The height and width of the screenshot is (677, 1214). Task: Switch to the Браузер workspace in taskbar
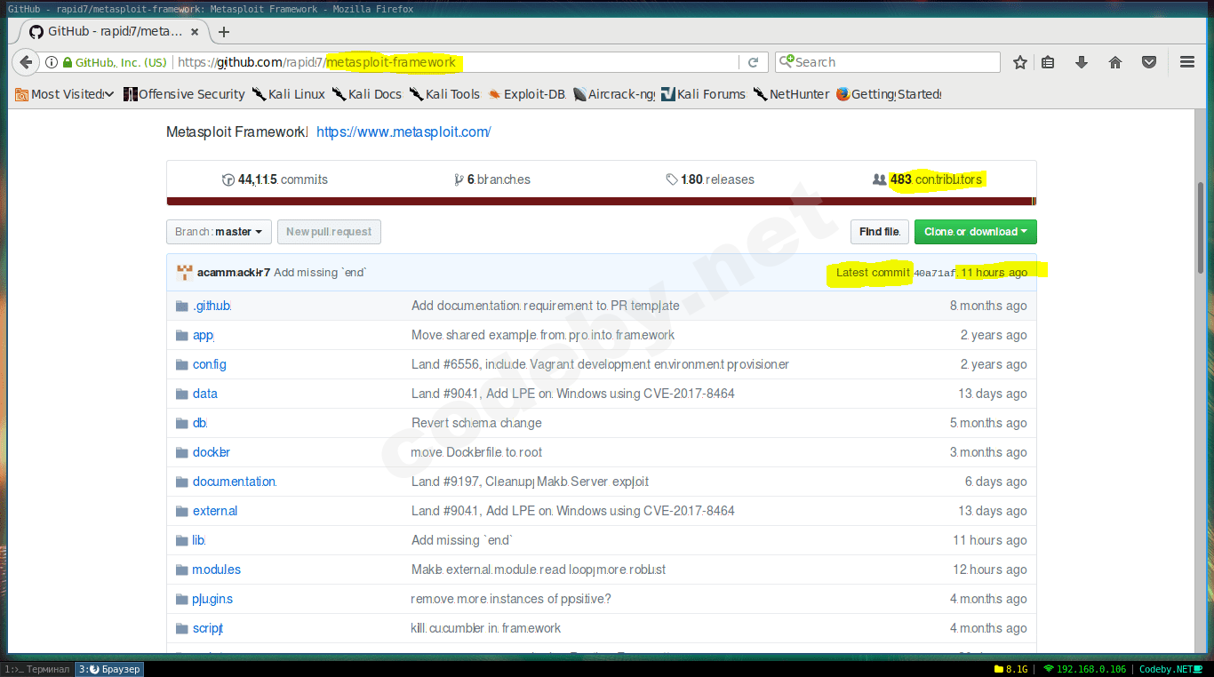click(108, 669)
